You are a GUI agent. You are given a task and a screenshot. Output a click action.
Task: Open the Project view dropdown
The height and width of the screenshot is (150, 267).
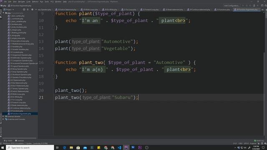[9, 10]
